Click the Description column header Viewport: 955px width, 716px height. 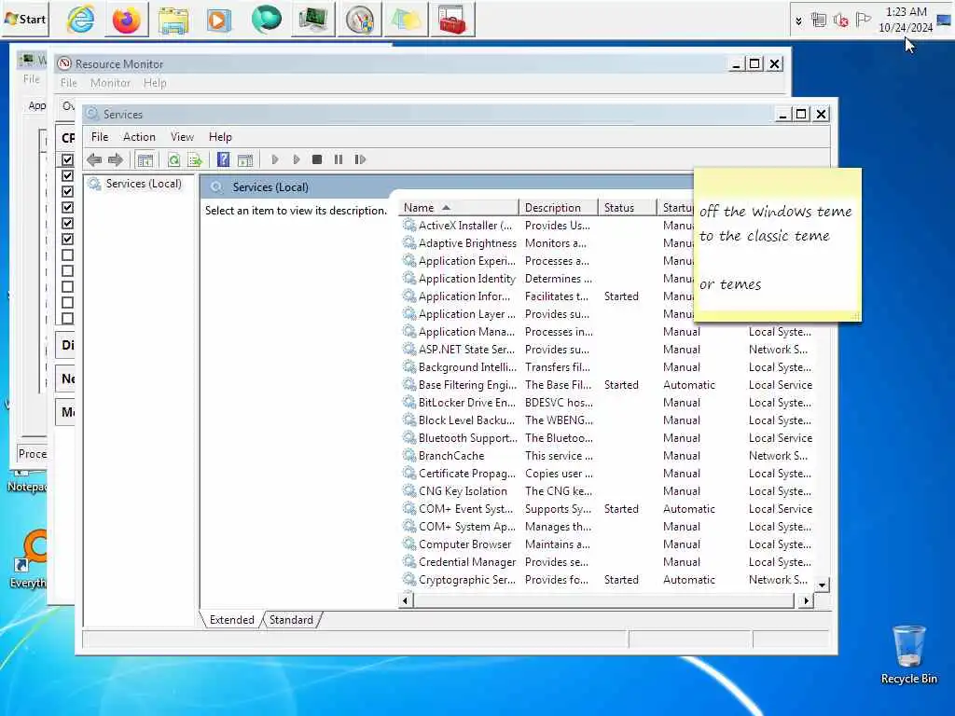[x=558, y=208]
